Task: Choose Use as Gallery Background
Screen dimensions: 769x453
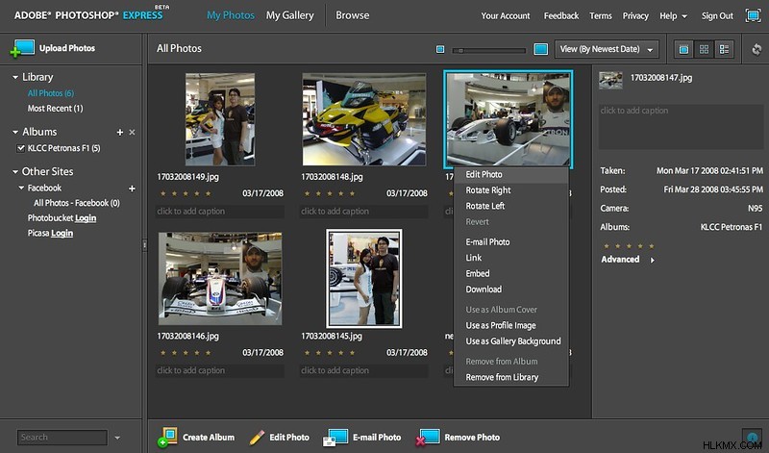Action: (x=511, y=341)
